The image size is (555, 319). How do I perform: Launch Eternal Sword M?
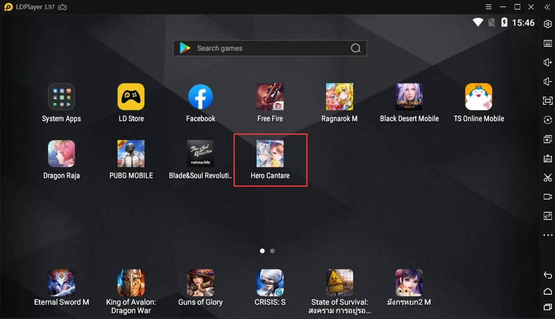point(62,283)
